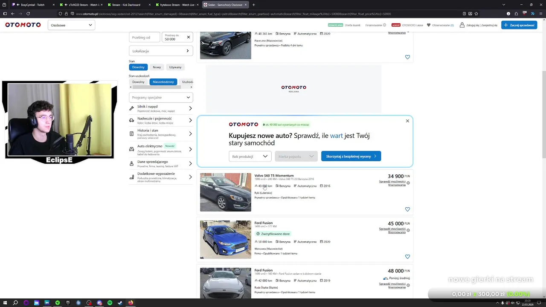Image resolution: width=546 pixels, height=307 pixels.
Task: Click the lock icon in the address bar
Action: [x=66, y=14]
